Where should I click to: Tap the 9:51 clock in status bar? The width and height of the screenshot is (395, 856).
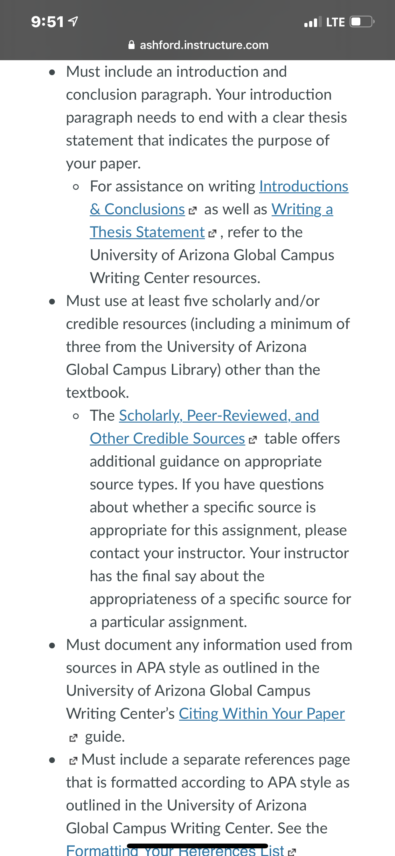point(47,22)
